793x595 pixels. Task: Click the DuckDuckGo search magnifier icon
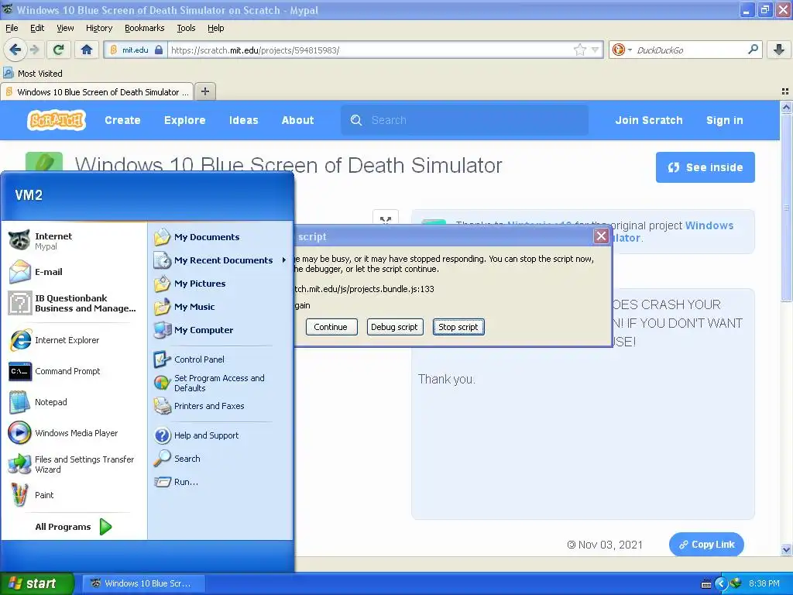click(x=753, y=50)
